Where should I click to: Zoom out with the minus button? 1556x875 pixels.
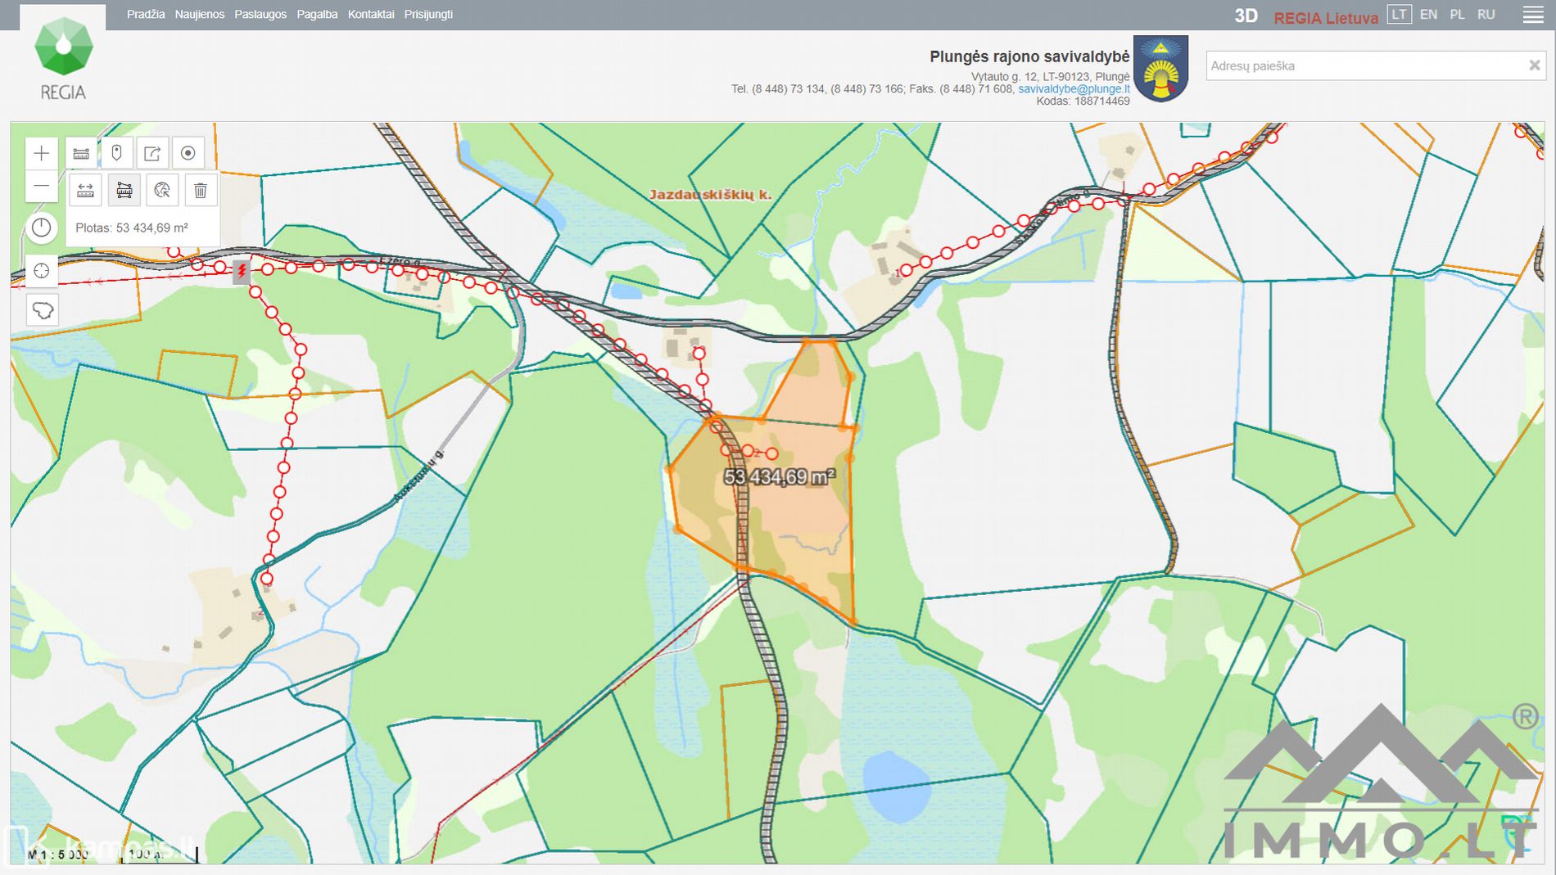point(42,187)
